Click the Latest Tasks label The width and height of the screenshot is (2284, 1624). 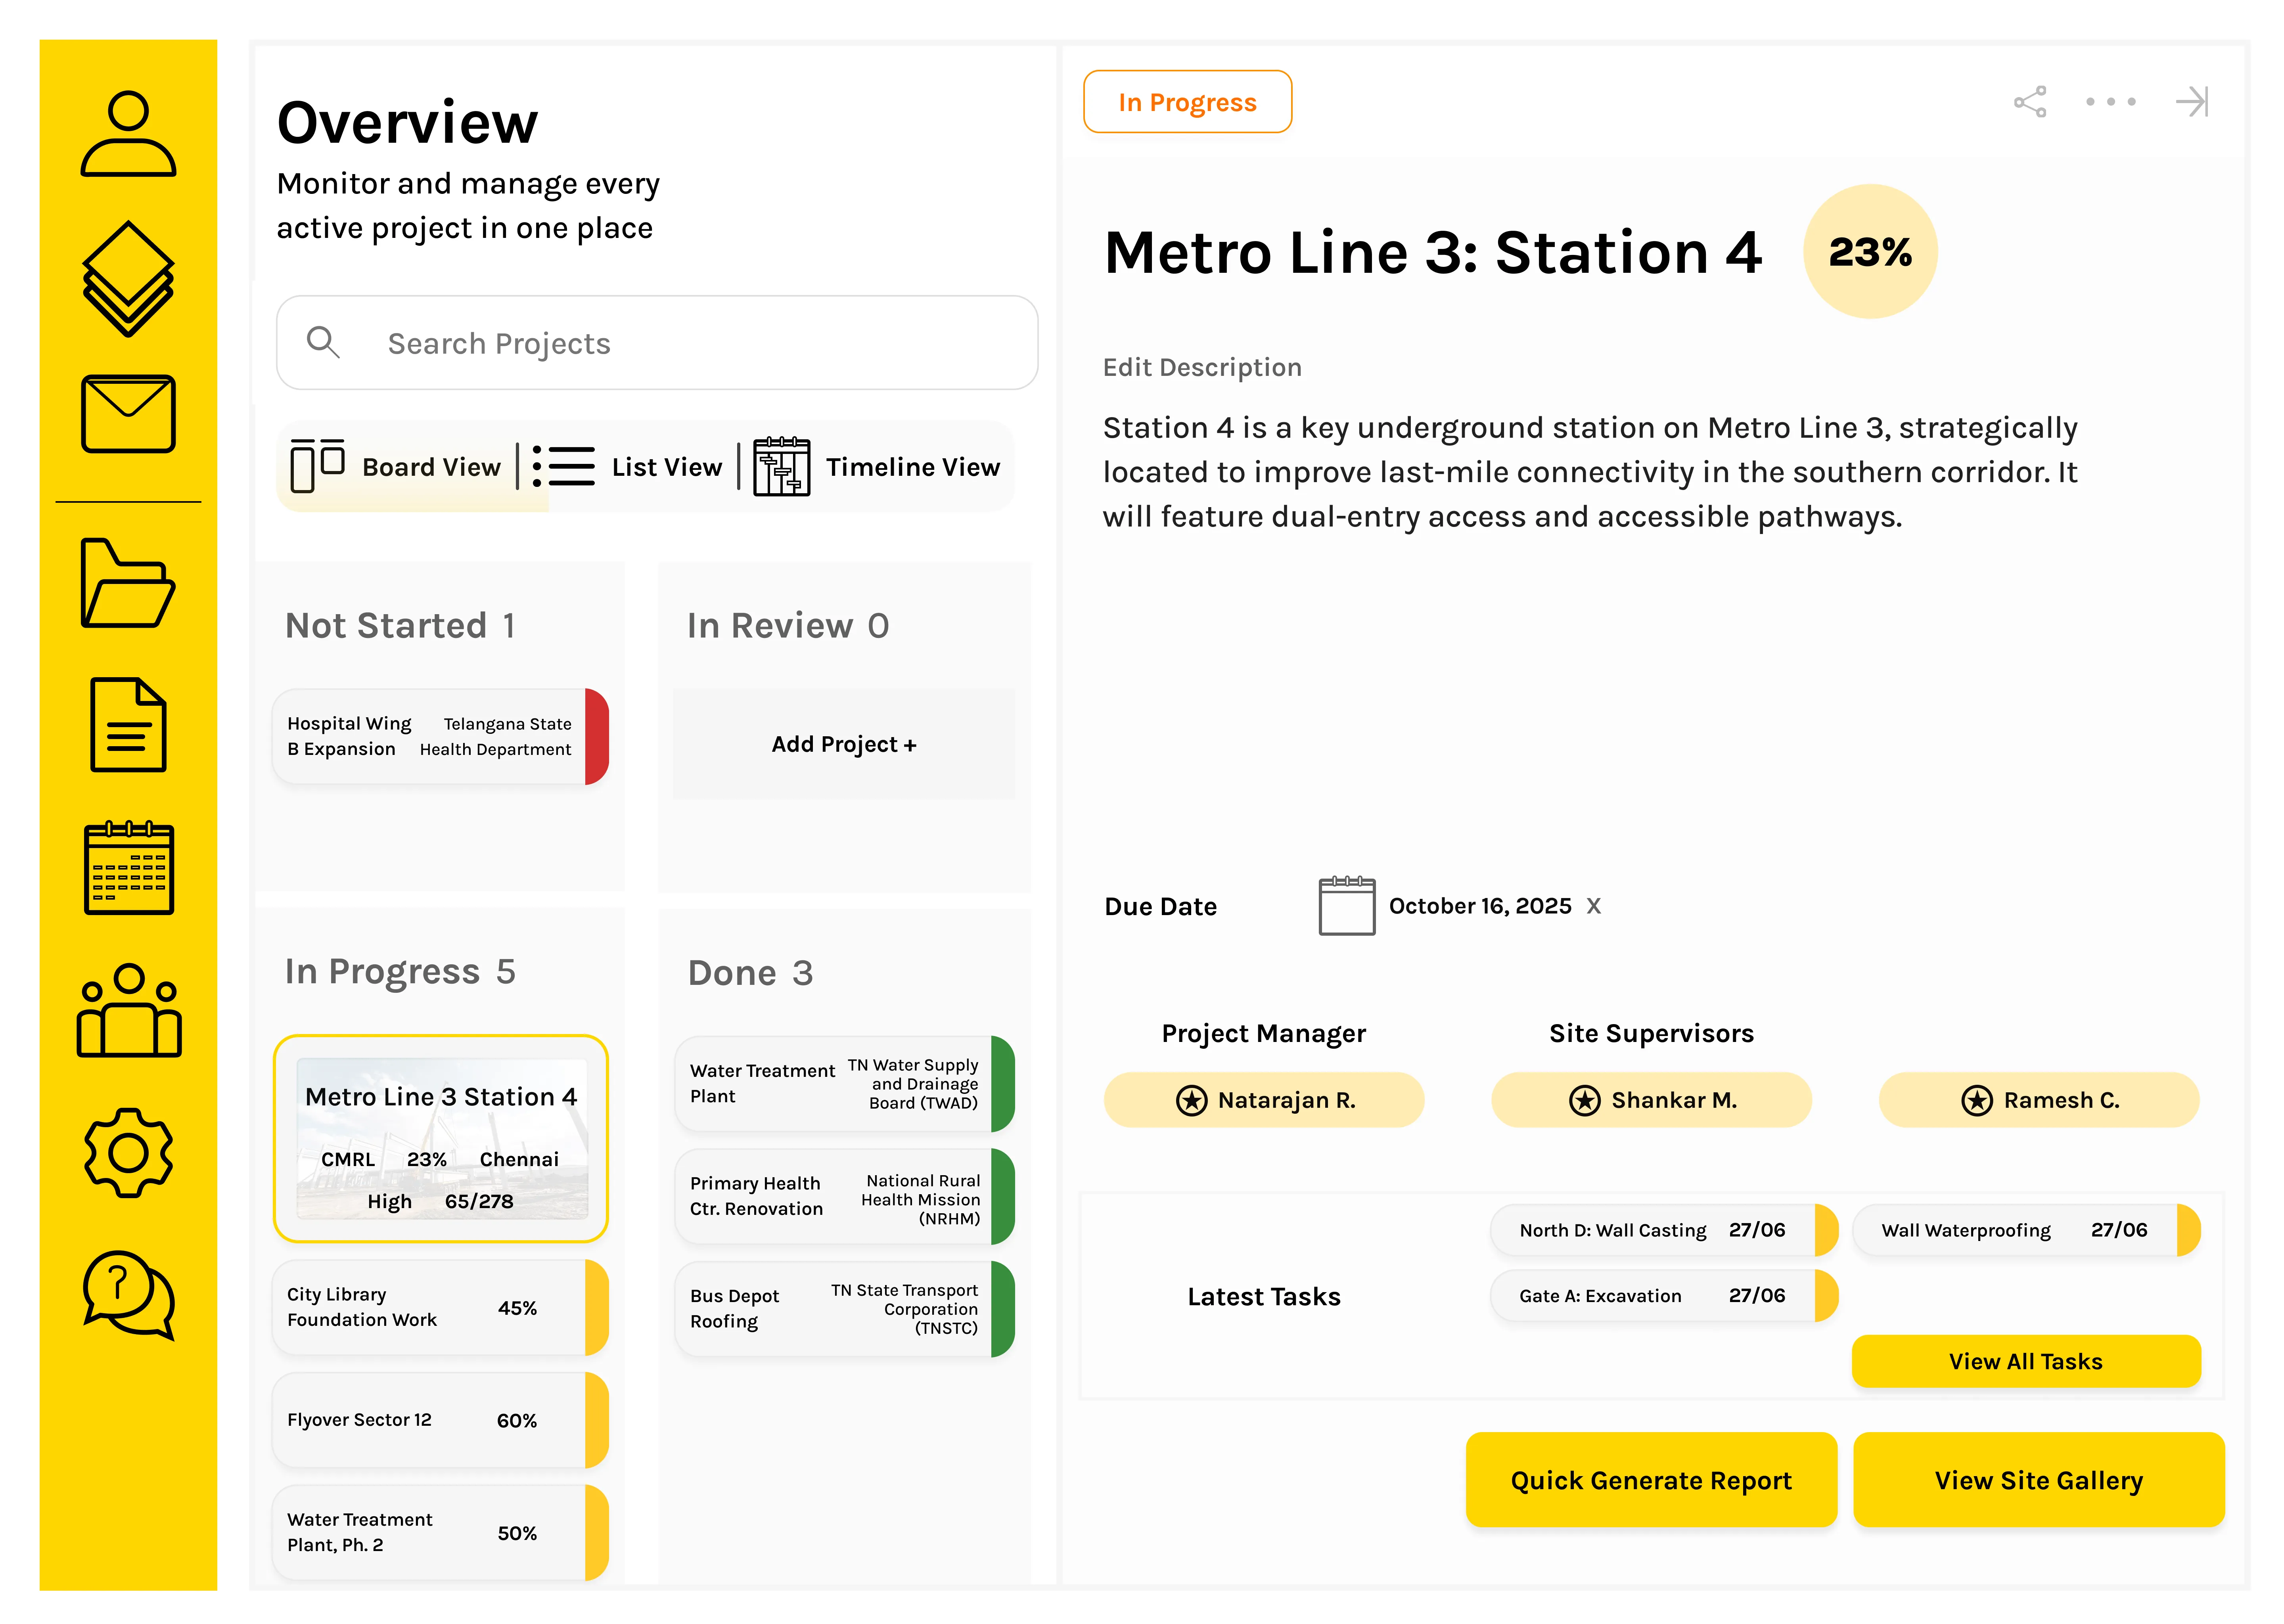pos(1264,1296)
